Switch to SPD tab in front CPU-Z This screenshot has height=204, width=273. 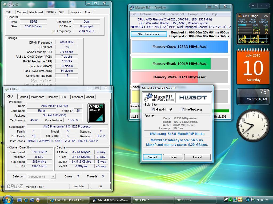click(63, 97)
